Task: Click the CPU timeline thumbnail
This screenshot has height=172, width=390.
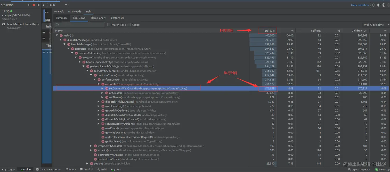Action: 47,15
